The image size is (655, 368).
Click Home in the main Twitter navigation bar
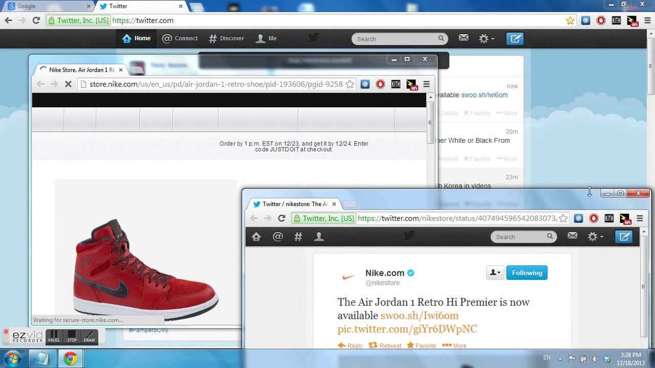click(x=136, y=38)
